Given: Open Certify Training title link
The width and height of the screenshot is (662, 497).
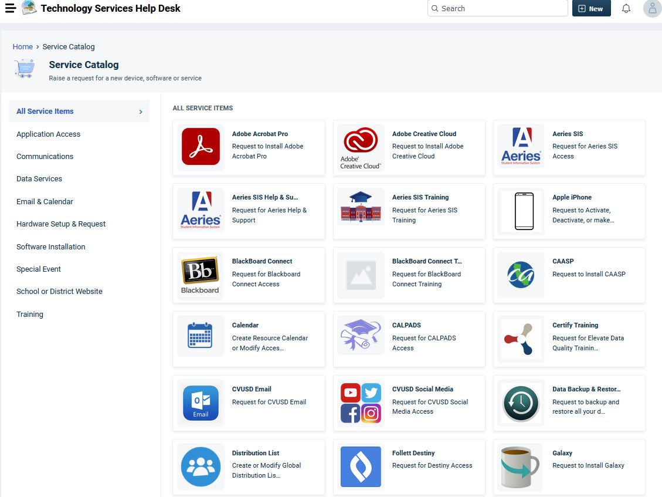Looking at the screenshot, I should tap(575, 325).
